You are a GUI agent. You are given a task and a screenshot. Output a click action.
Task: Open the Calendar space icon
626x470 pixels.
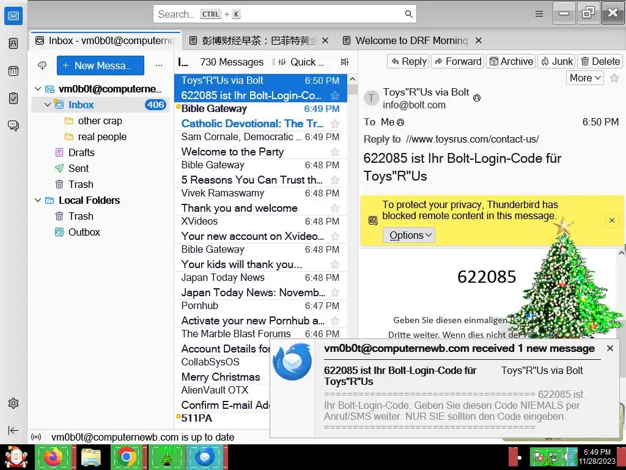tap(13, 71)
